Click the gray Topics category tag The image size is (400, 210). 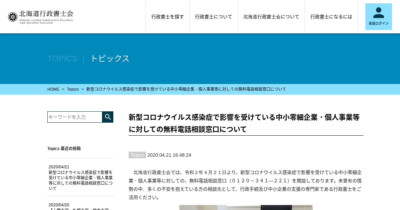137,155
